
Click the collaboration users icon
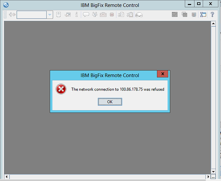point(95,14)
